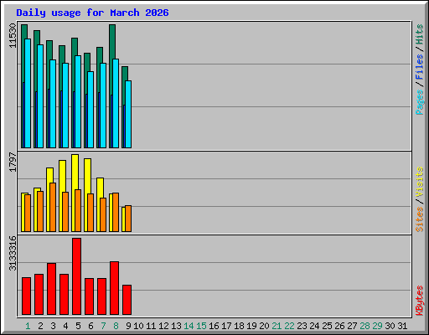
Task: Click the day 28 axis label
Action: [364, 326]
